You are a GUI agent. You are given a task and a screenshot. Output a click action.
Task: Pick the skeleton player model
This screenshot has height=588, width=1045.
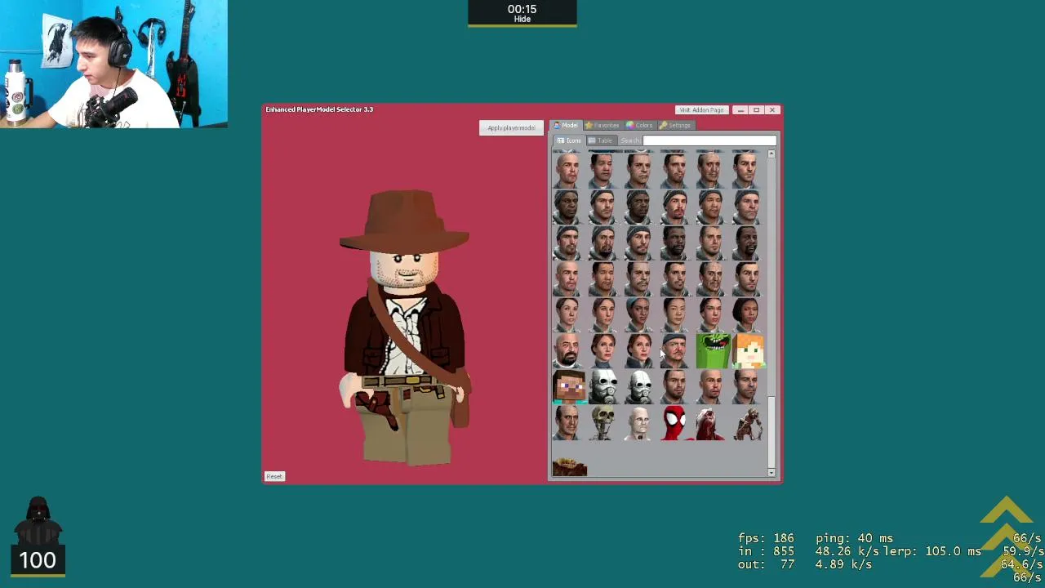pyautogui.click(x=605, y=423)
